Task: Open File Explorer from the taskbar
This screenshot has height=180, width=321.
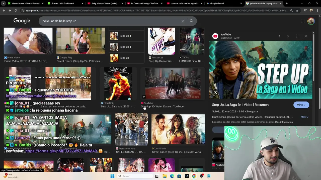Action: pyautogui.click(x=165, y=176)
